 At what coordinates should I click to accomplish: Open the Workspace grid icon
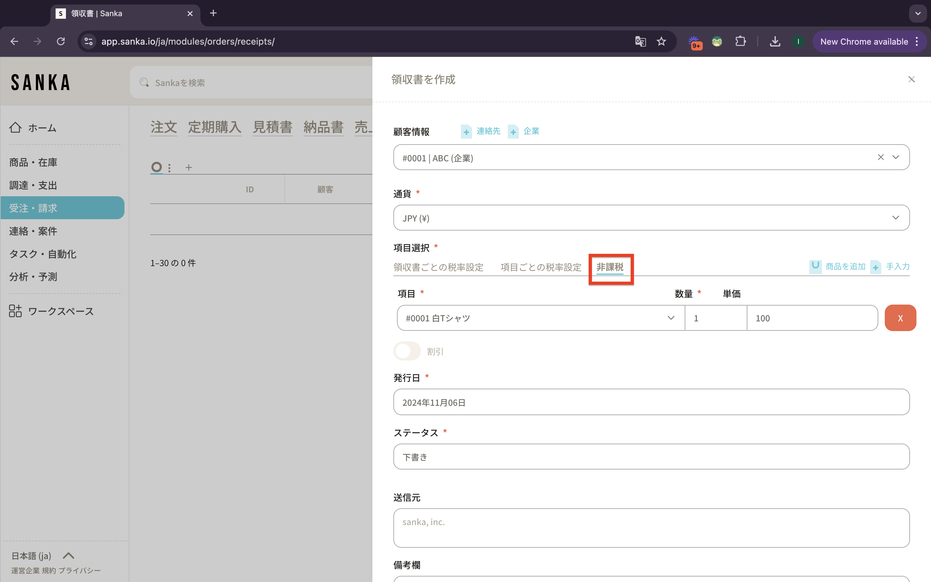pos(16,311)
